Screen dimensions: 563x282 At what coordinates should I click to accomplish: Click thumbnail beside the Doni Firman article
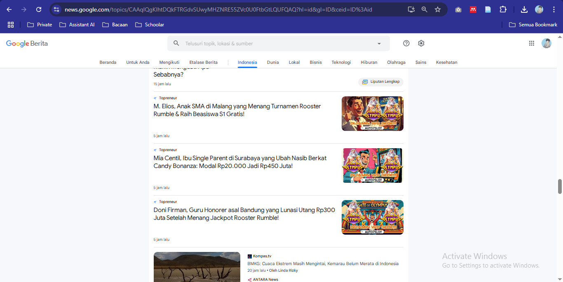tap(373, 217)
